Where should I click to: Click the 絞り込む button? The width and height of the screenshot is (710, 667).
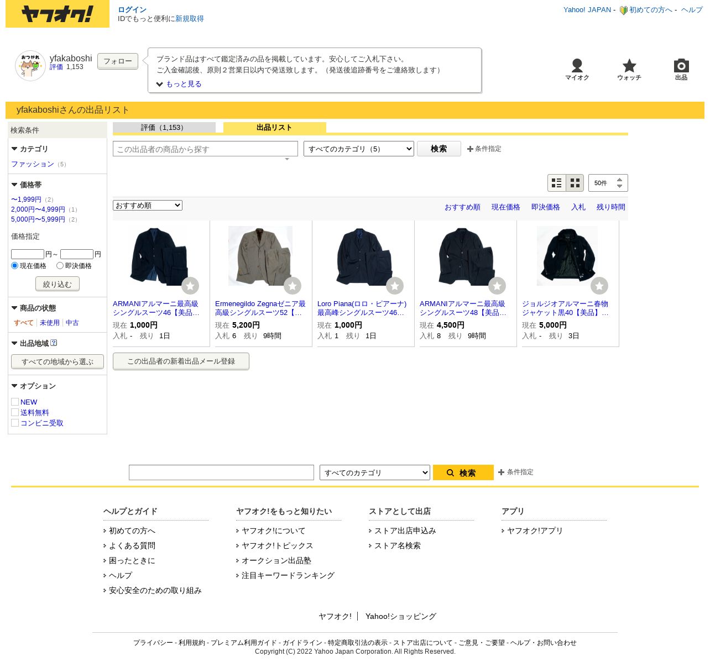[x=58, y=284]
